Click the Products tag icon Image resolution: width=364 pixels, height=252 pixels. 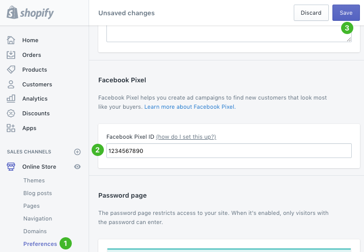click(x=11, y=70)
